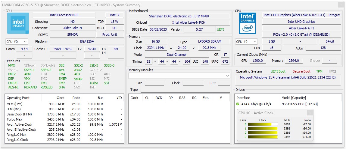The width and height of the screenshot is (346, 149).
Task: Close the Active Clock popup window
Action: (x=310, y=113)
